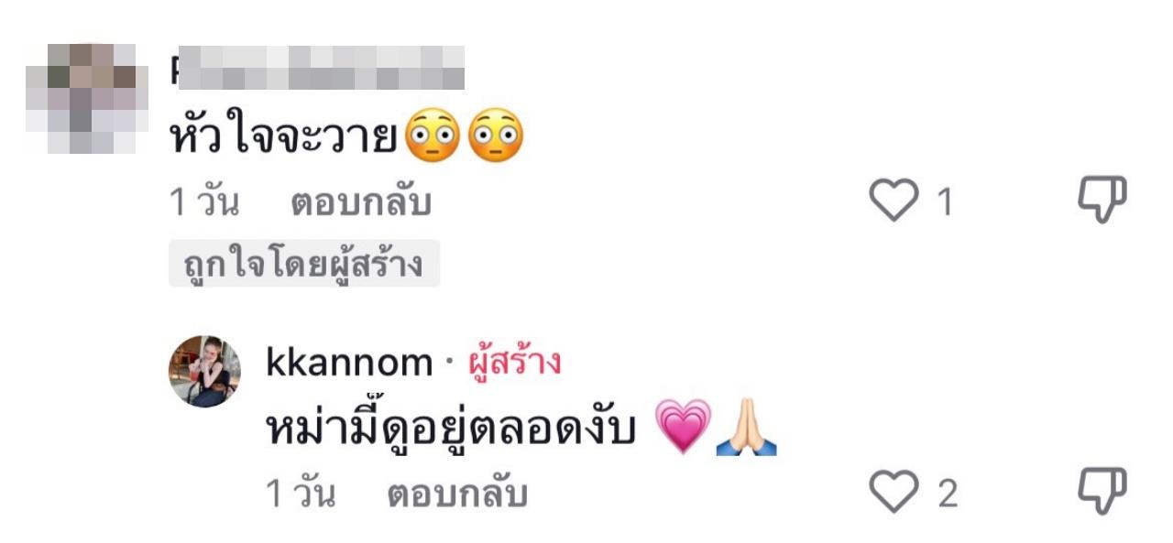Tap the "1 วัน" timestamp on first comment

[204, 203]
